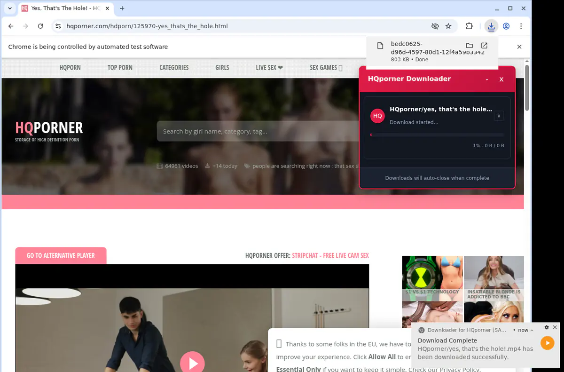The height and width of the screenshot is (372, 564).
Task: Click the HQPORNER site logo
Action: click(49, 130)
